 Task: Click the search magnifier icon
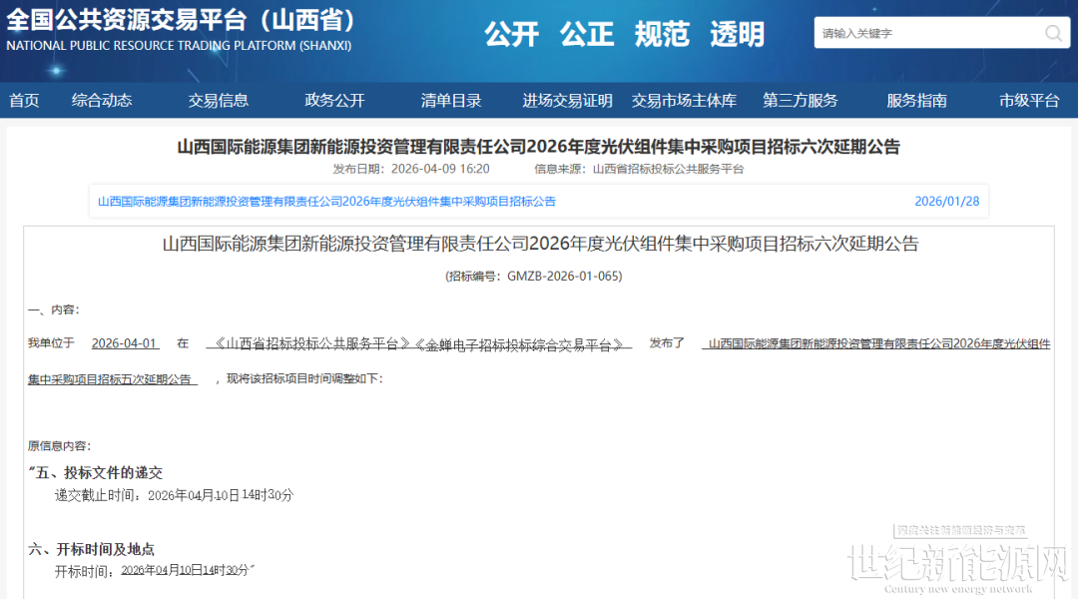tap(1054, 33)
